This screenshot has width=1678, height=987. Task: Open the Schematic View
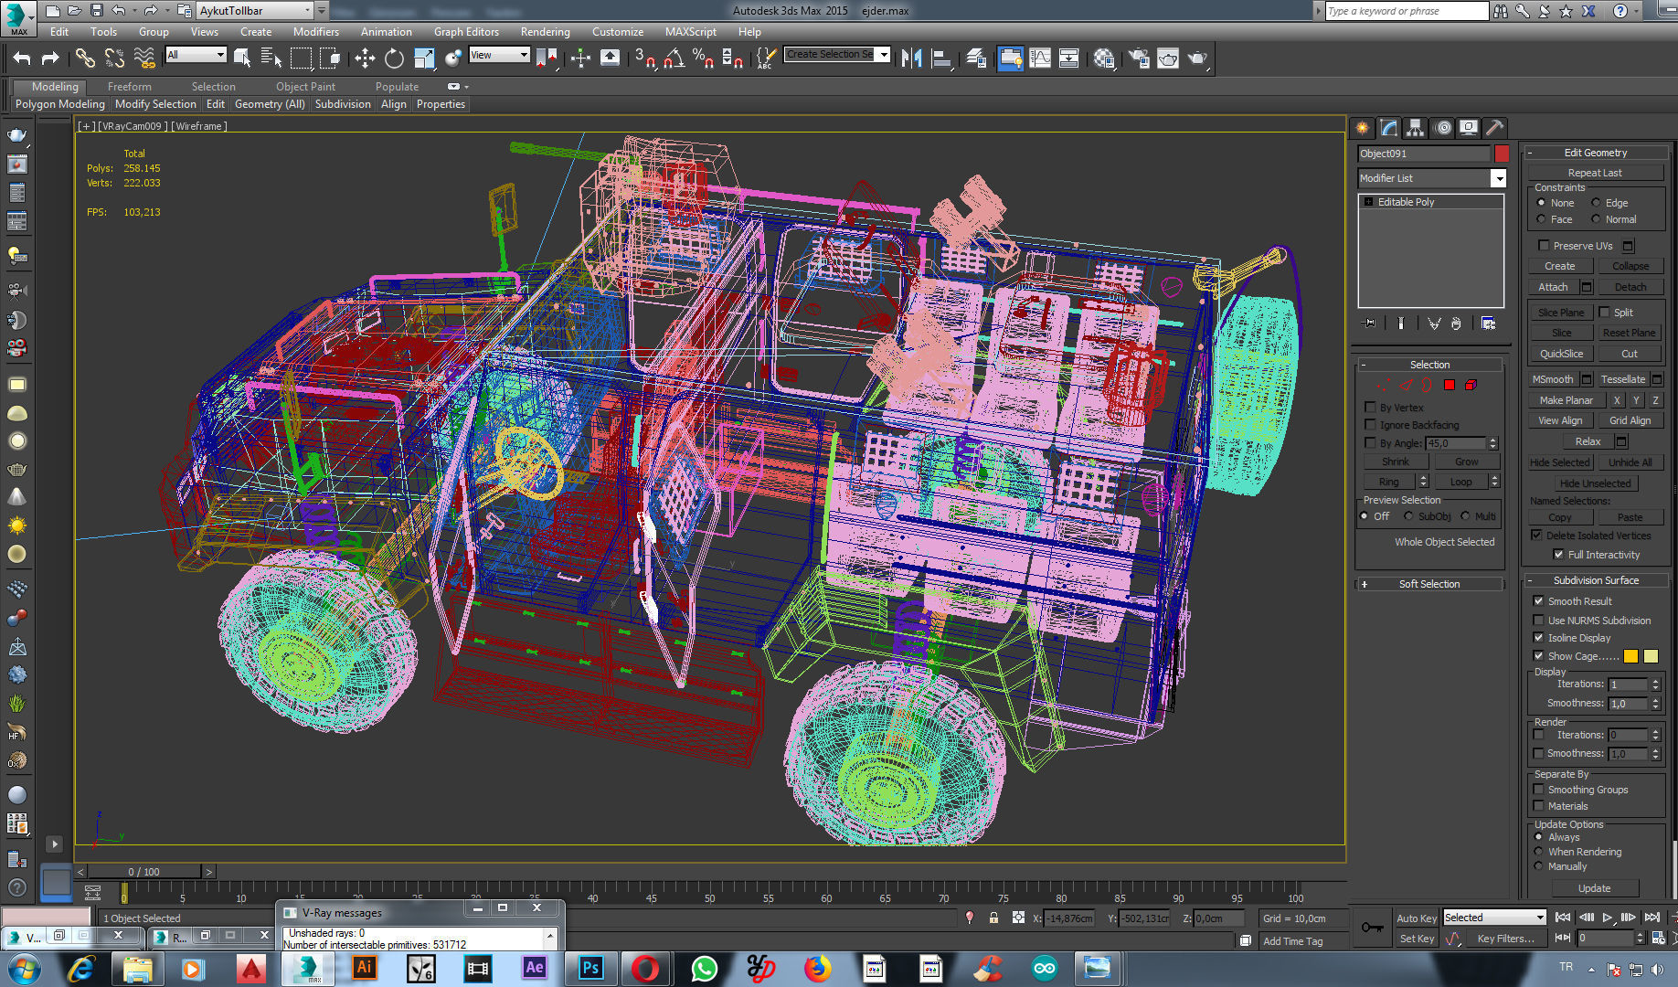pos(1069,58)
